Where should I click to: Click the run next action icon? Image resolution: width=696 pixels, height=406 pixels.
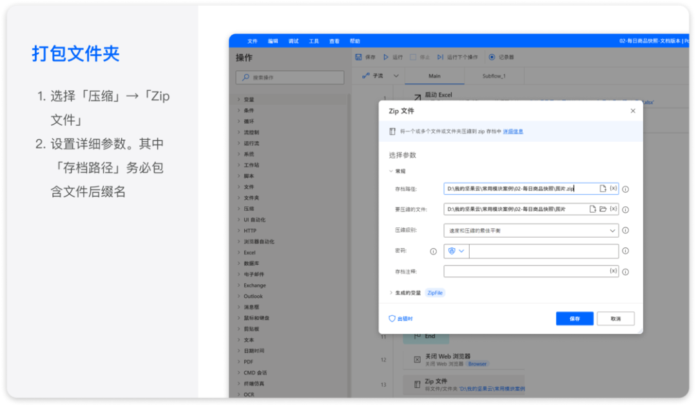pos(440,57)
